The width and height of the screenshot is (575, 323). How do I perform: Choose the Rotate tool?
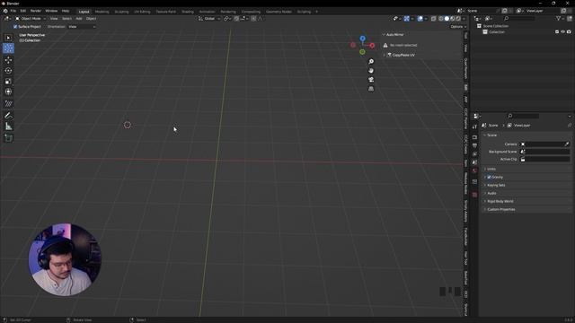(8, 70)
